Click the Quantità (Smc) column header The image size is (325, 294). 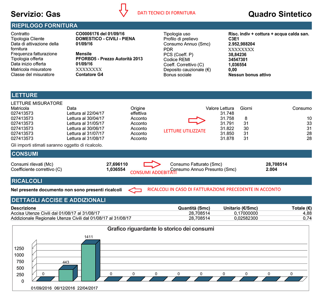pos(194,208)
